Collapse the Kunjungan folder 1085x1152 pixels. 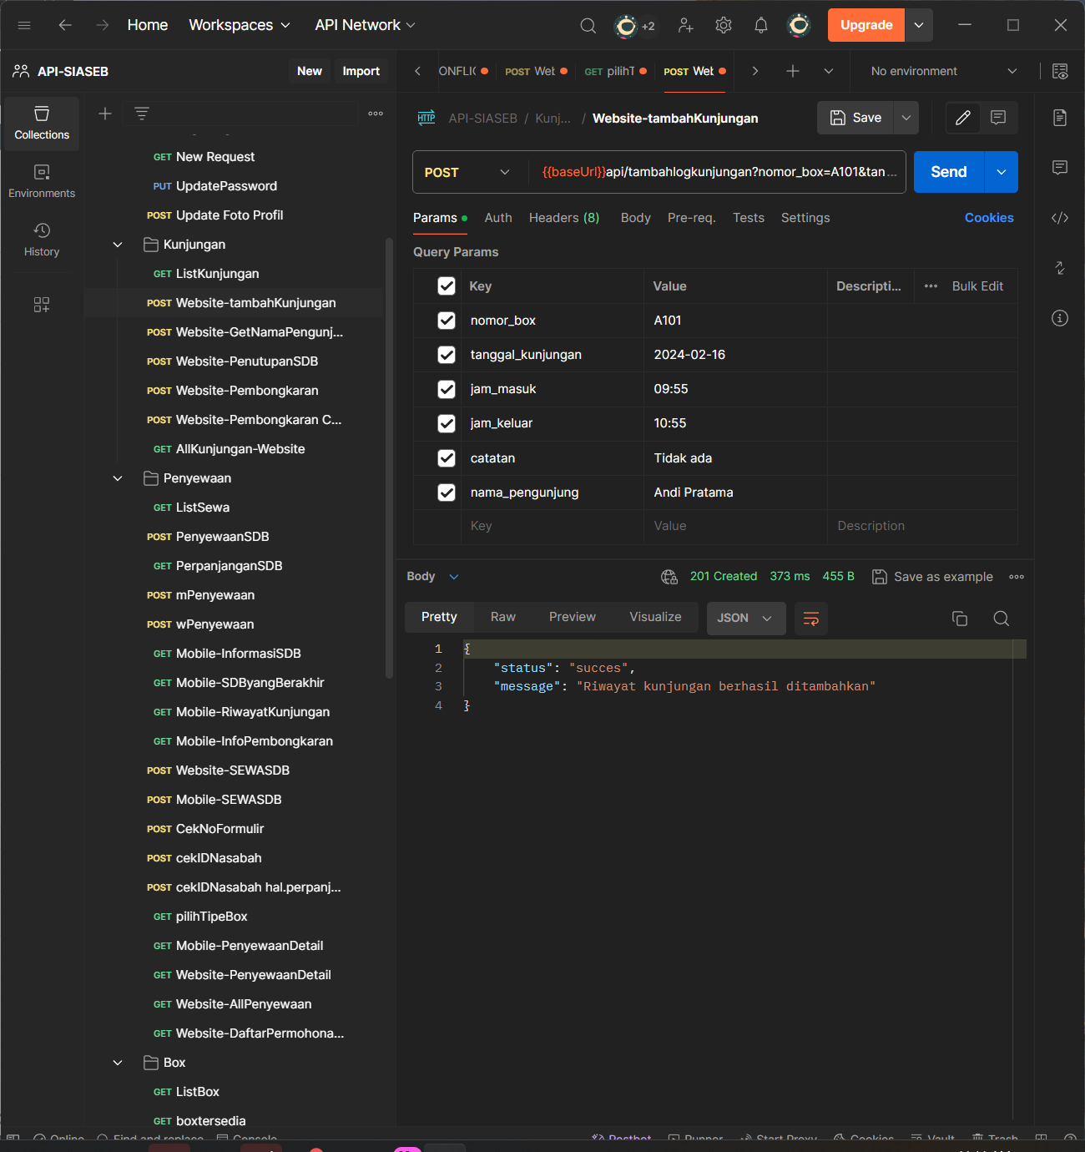117,244
